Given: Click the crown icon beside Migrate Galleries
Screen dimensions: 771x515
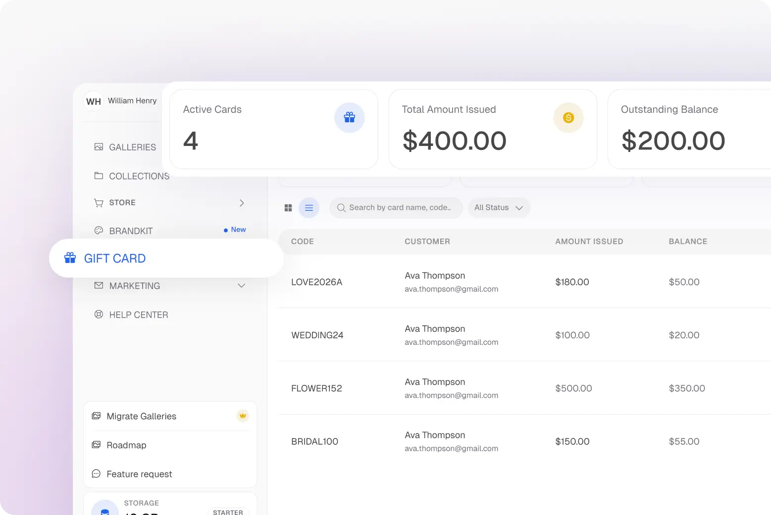Looking at the screenshot, I should point(243,416).
